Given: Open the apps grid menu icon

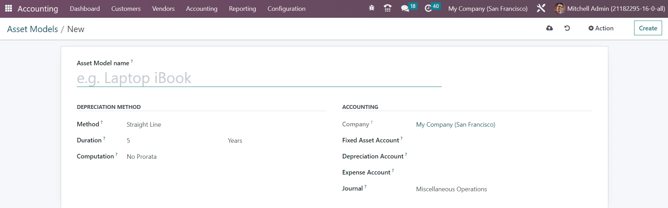Looking at the screenshot, I should [8, 8].
